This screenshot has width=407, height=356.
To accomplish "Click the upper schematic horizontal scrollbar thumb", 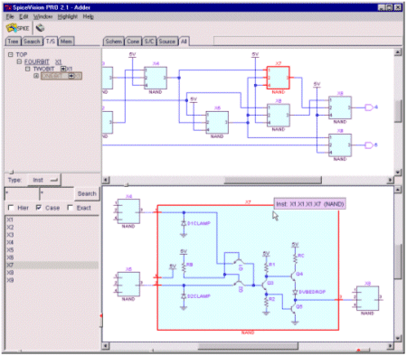I will [x=273, y=180].
